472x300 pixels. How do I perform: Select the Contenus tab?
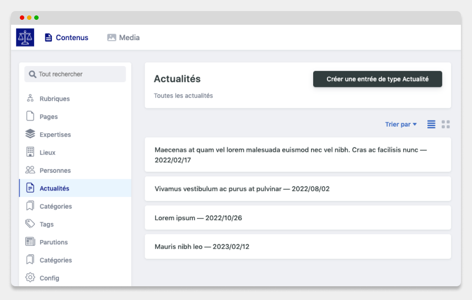coord(67,37)
